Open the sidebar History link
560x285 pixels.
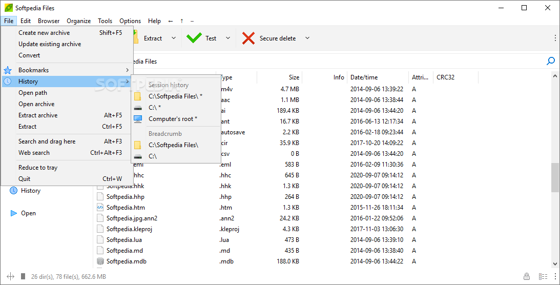coord(31,190)
